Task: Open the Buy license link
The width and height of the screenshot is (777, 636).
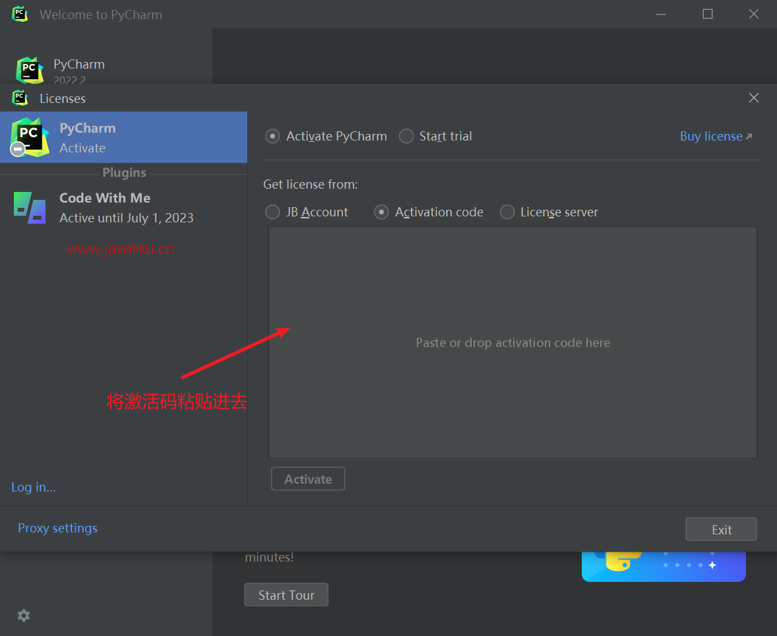Action: pyautogui.click(x=716, y=137)
